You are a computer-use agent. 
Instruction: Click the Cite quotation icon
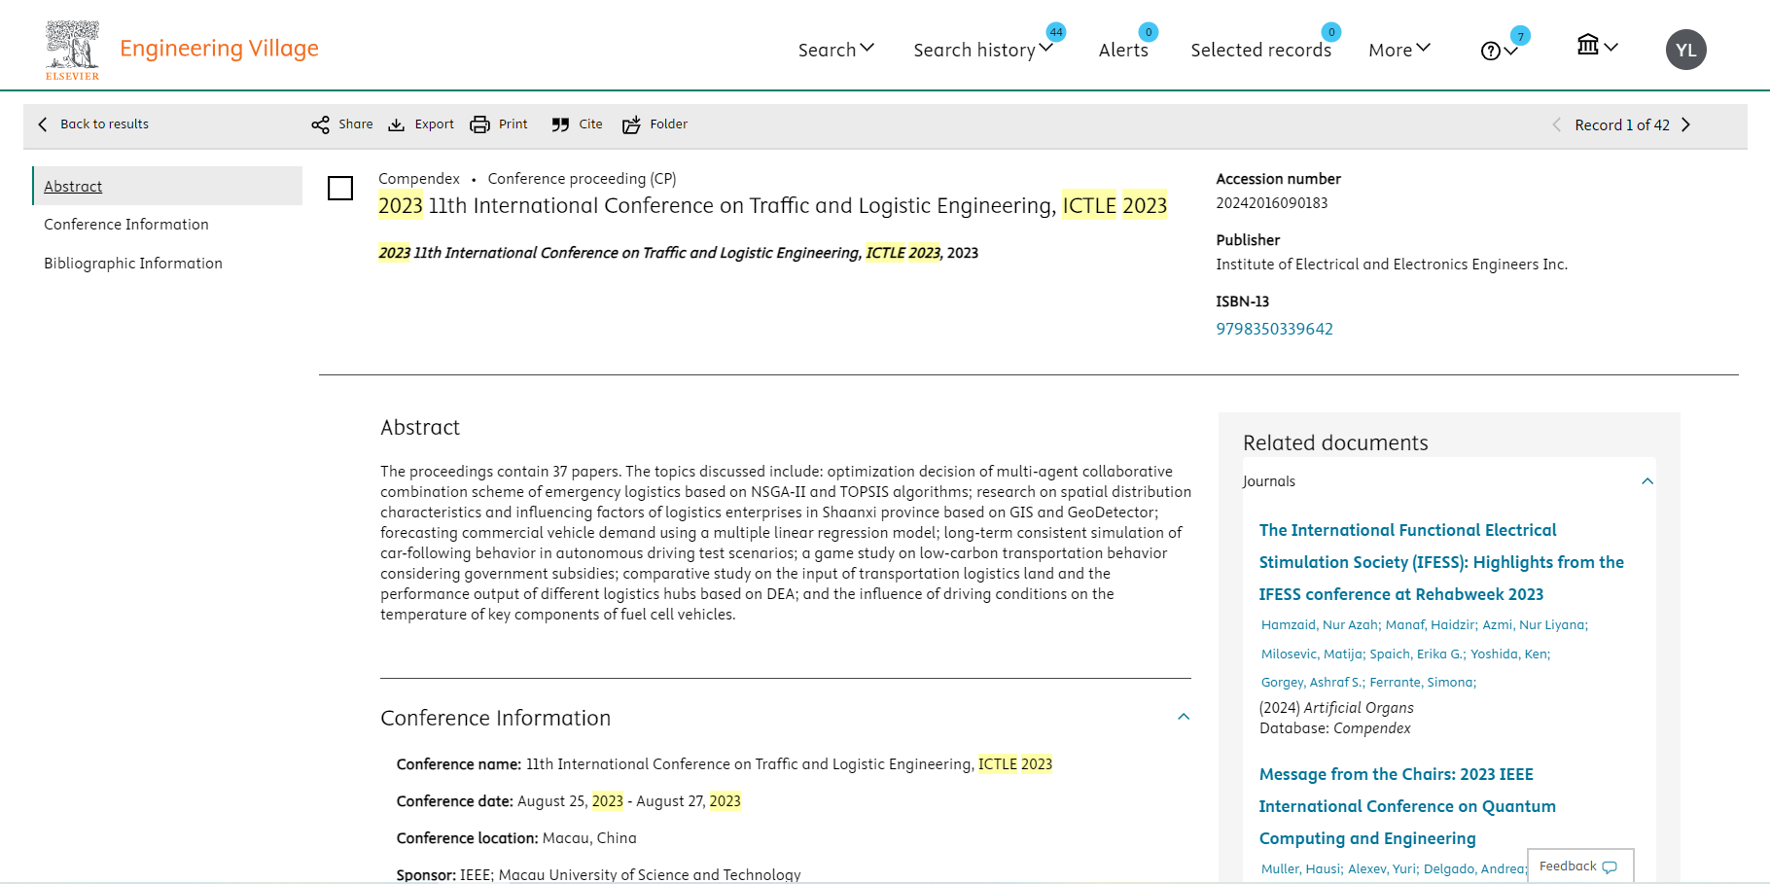560,124
